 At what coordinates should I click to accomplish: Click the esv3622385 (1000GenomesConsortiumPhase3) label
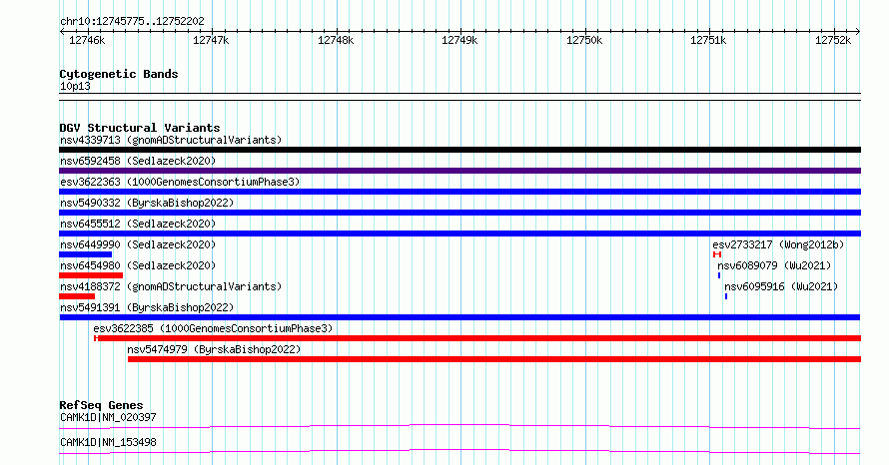213,328
